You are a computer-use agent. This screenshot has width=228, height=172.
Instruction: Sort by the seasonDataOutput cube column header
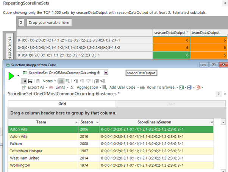click(x=171, y=33)
